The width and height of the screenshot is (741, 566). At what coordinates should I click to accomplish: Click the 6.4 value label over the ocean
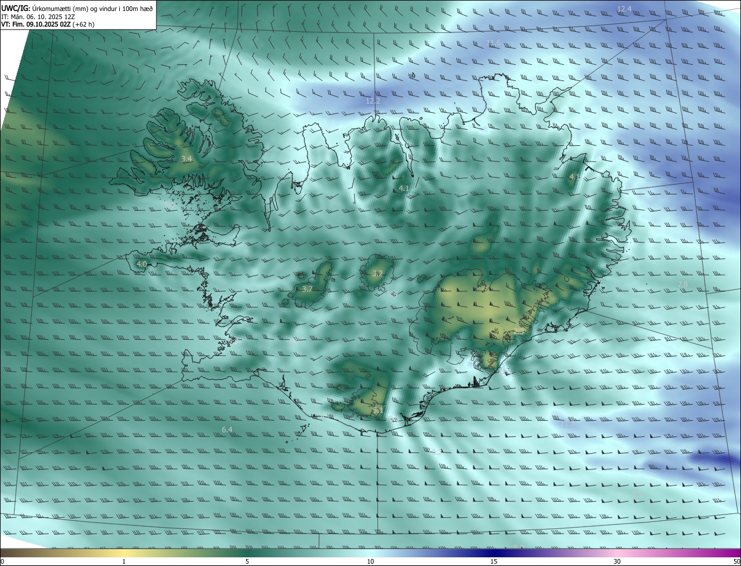tap(227, 429)
